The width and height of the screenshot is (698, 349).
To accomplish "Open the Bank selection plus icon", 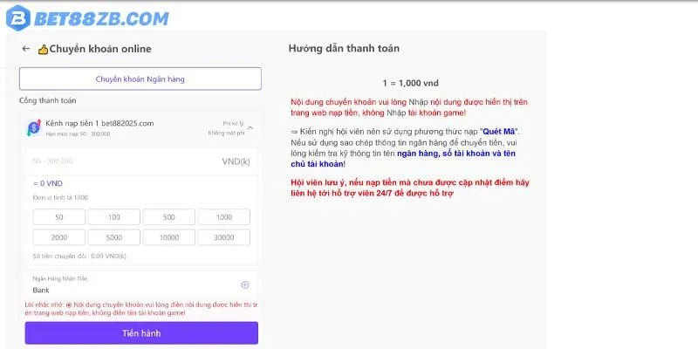I will [x=245, y=285].
